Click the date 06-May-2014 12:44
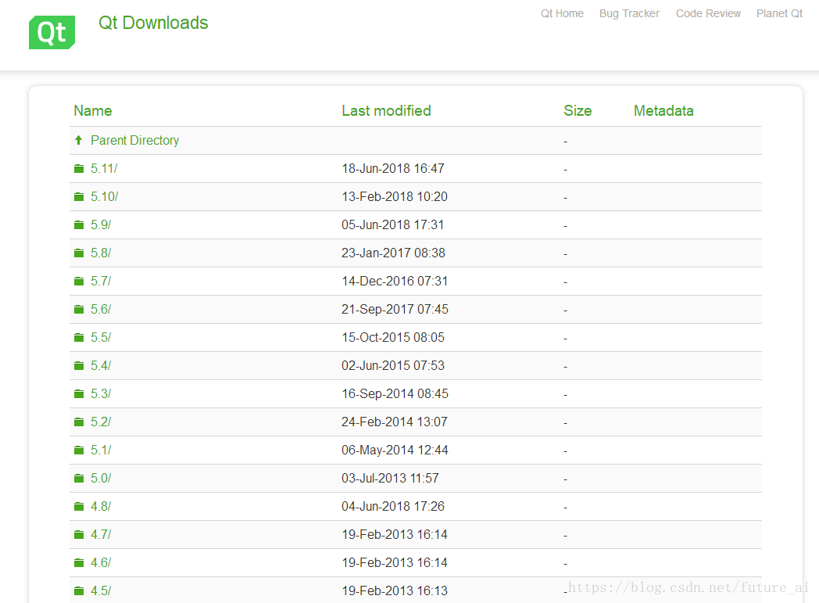819x603 pixels. coord(395,450)
